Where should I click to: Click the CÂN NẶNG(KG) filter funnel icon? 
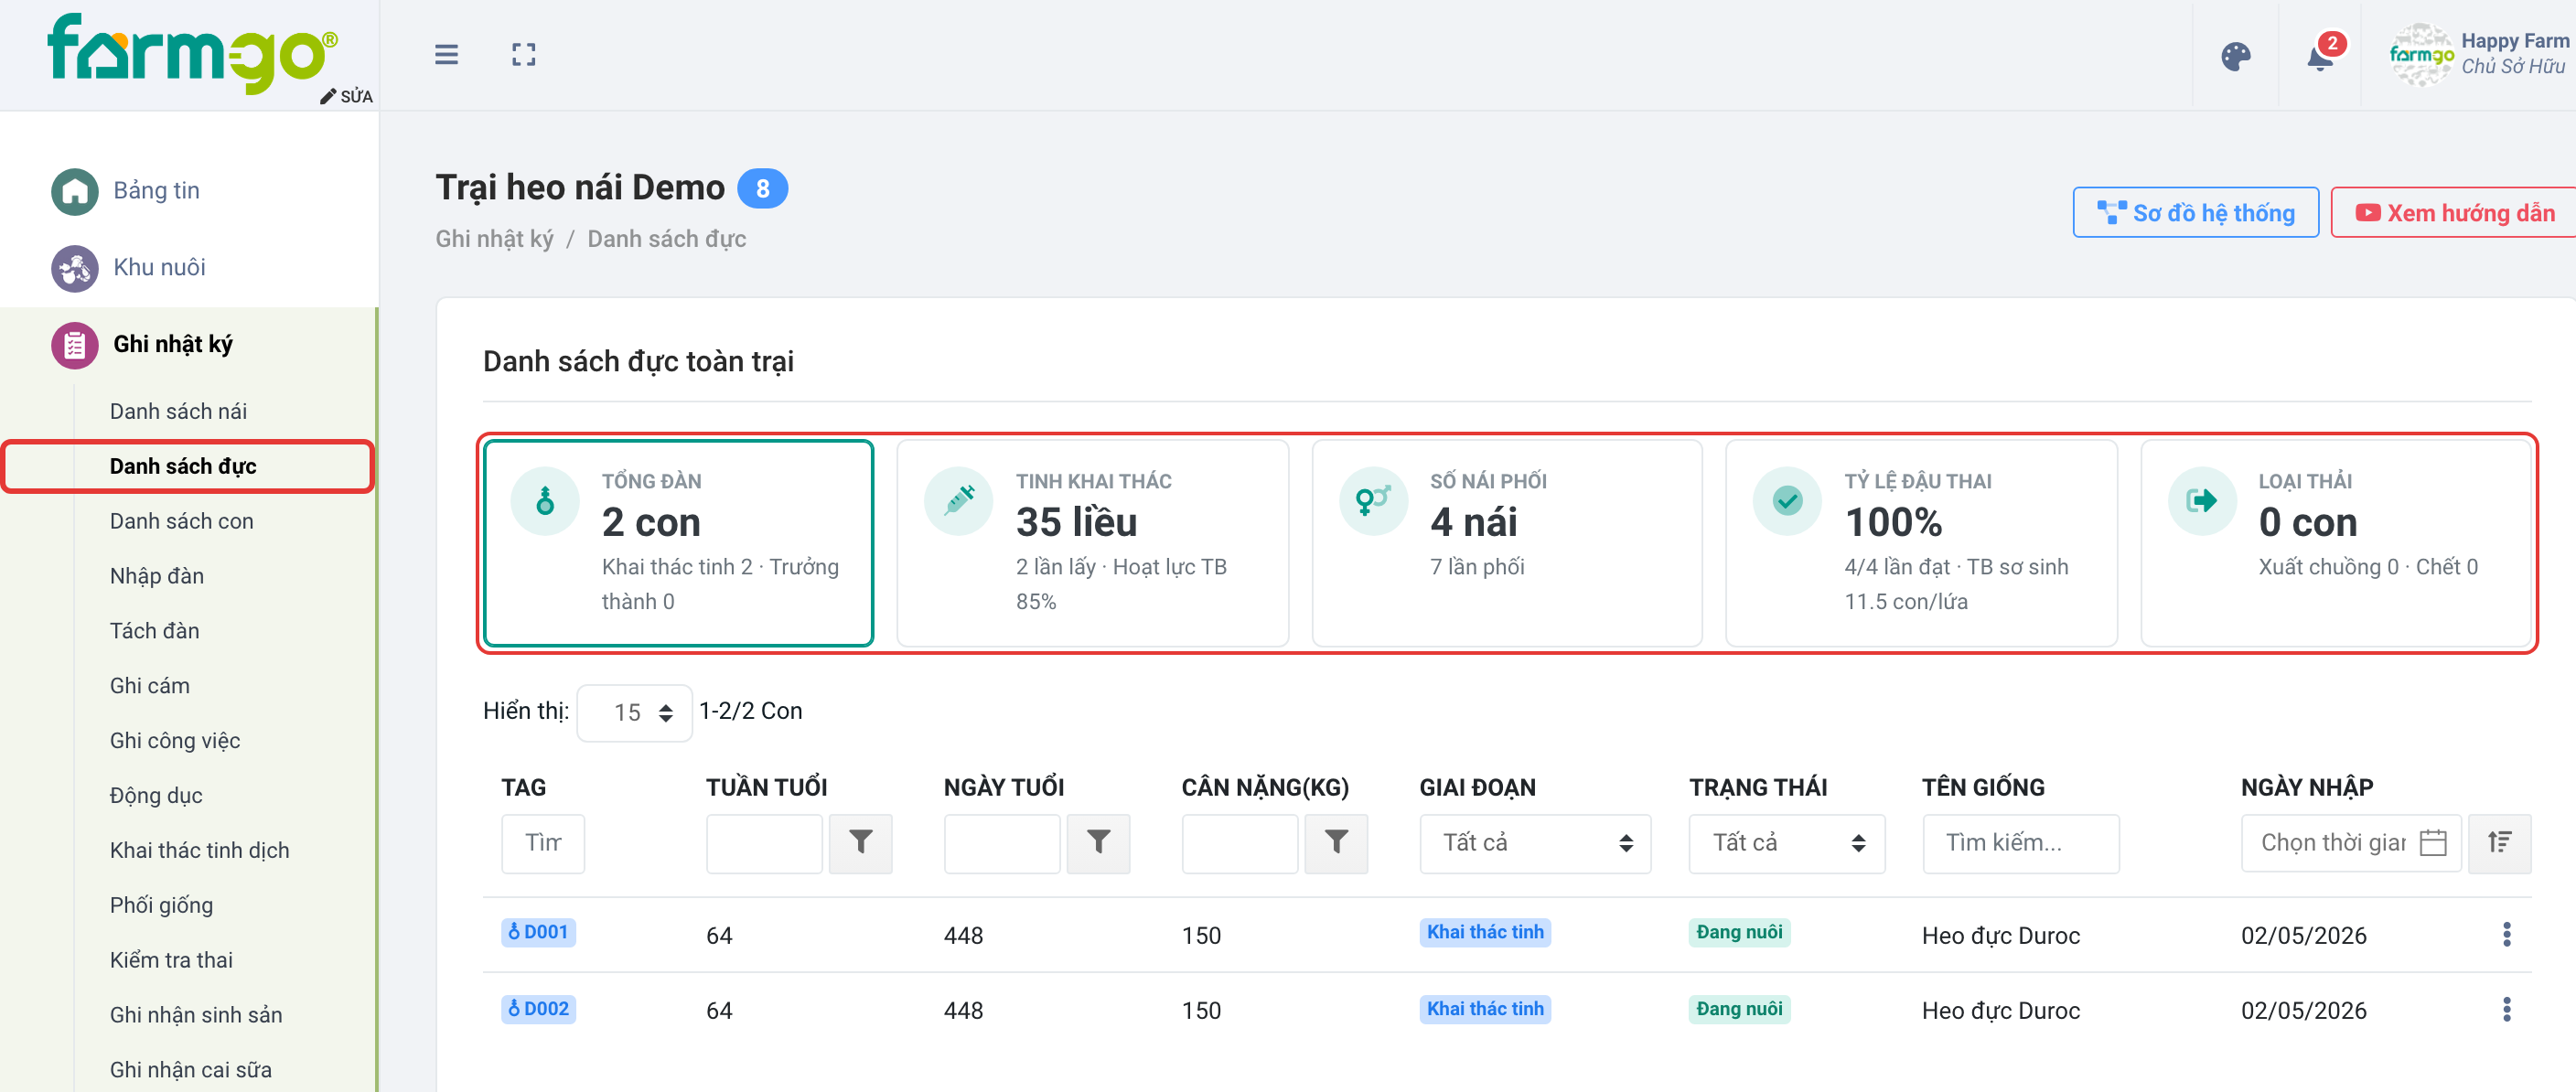tap(1336, 843)
